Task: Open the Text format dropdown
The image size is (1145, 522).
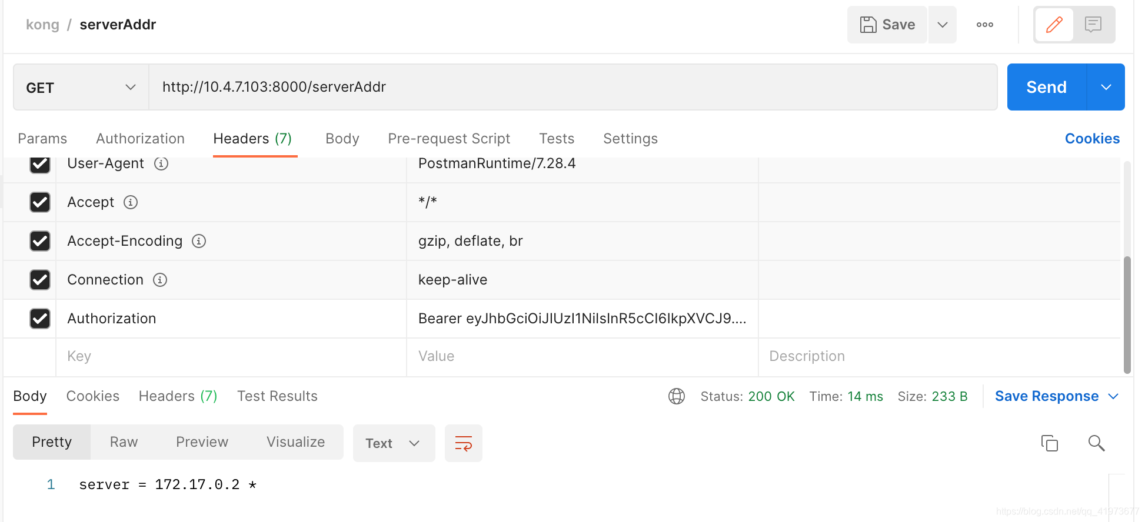Action: [x=393, y=443]
